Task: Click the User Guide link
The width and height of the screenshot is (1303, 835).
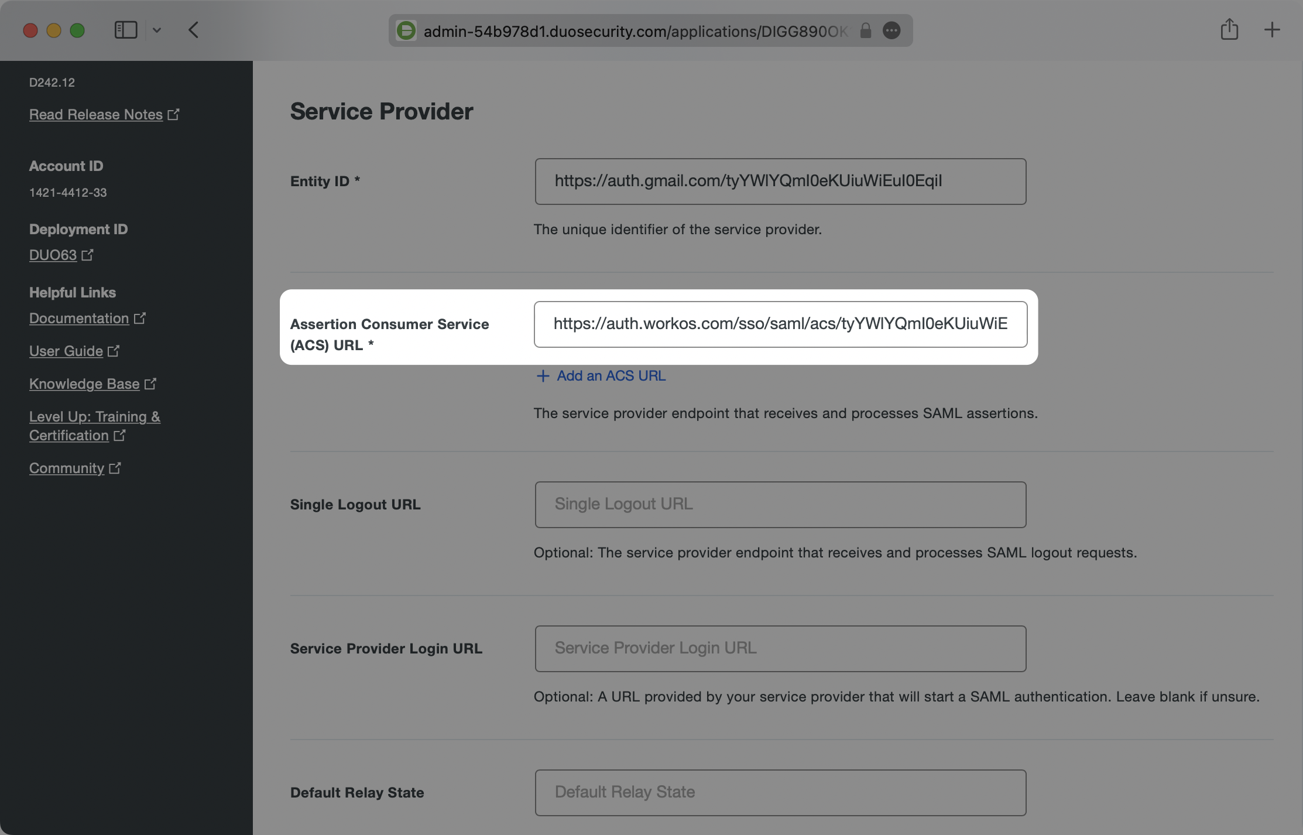Action: (x=66, y=350)
